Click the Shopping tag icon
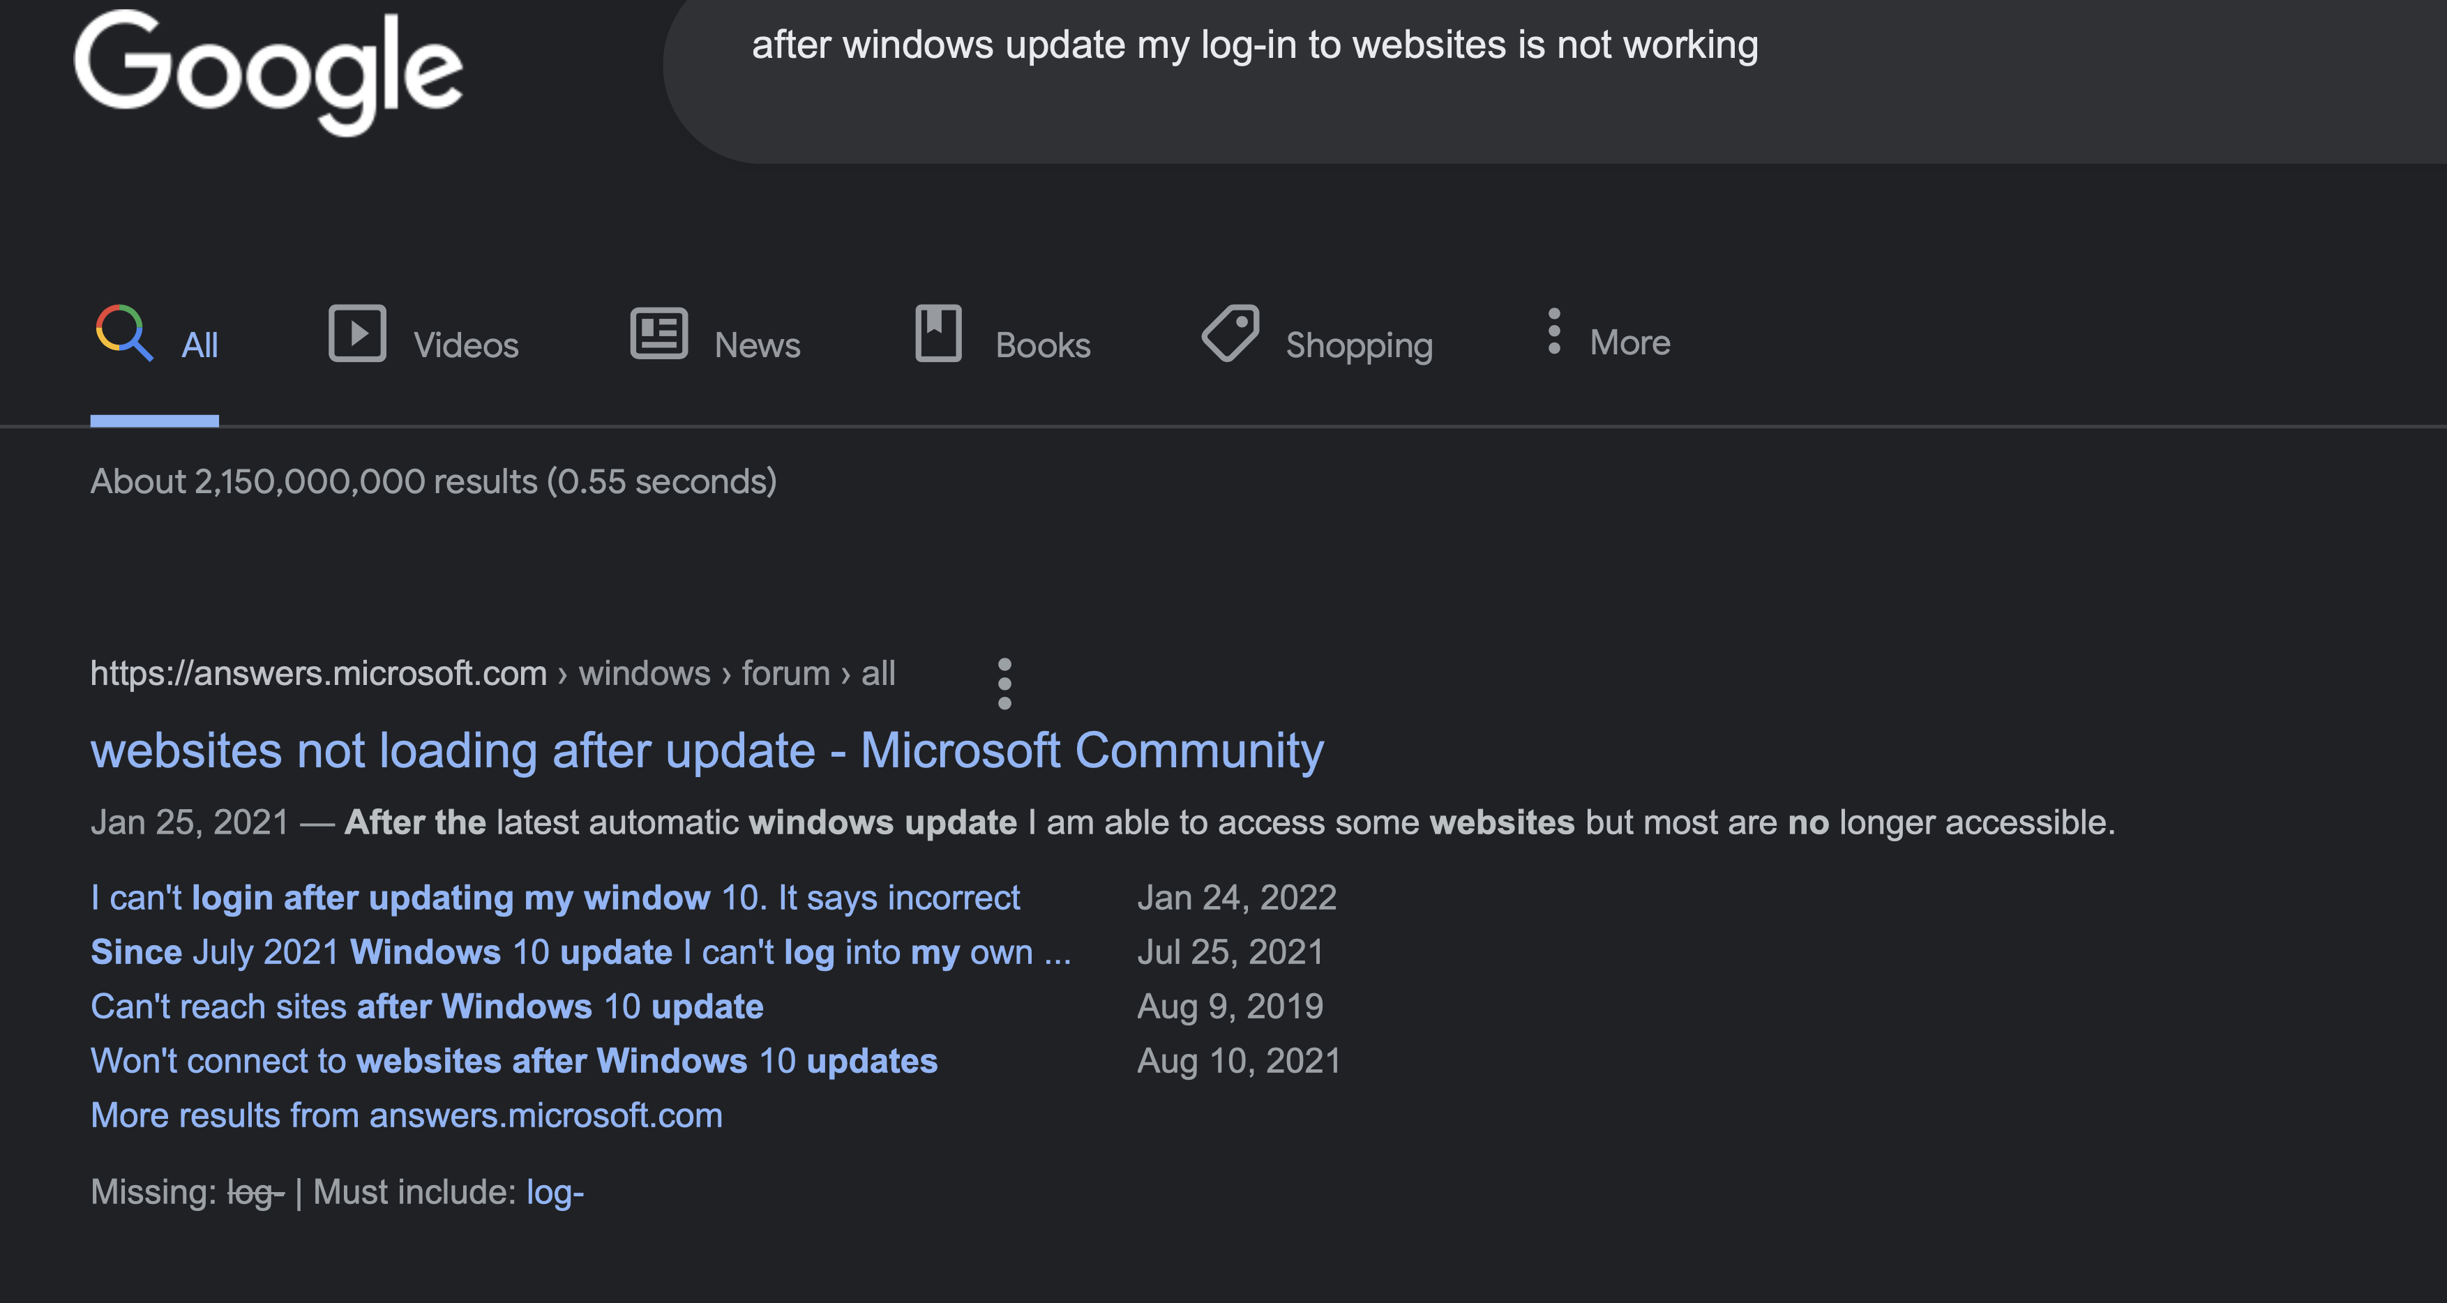Screen dimensions: 2447x1303 coord(1230,333)
